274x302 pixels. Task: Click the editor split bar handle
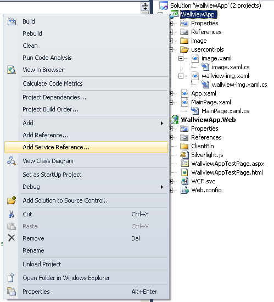tap(145, 7)
